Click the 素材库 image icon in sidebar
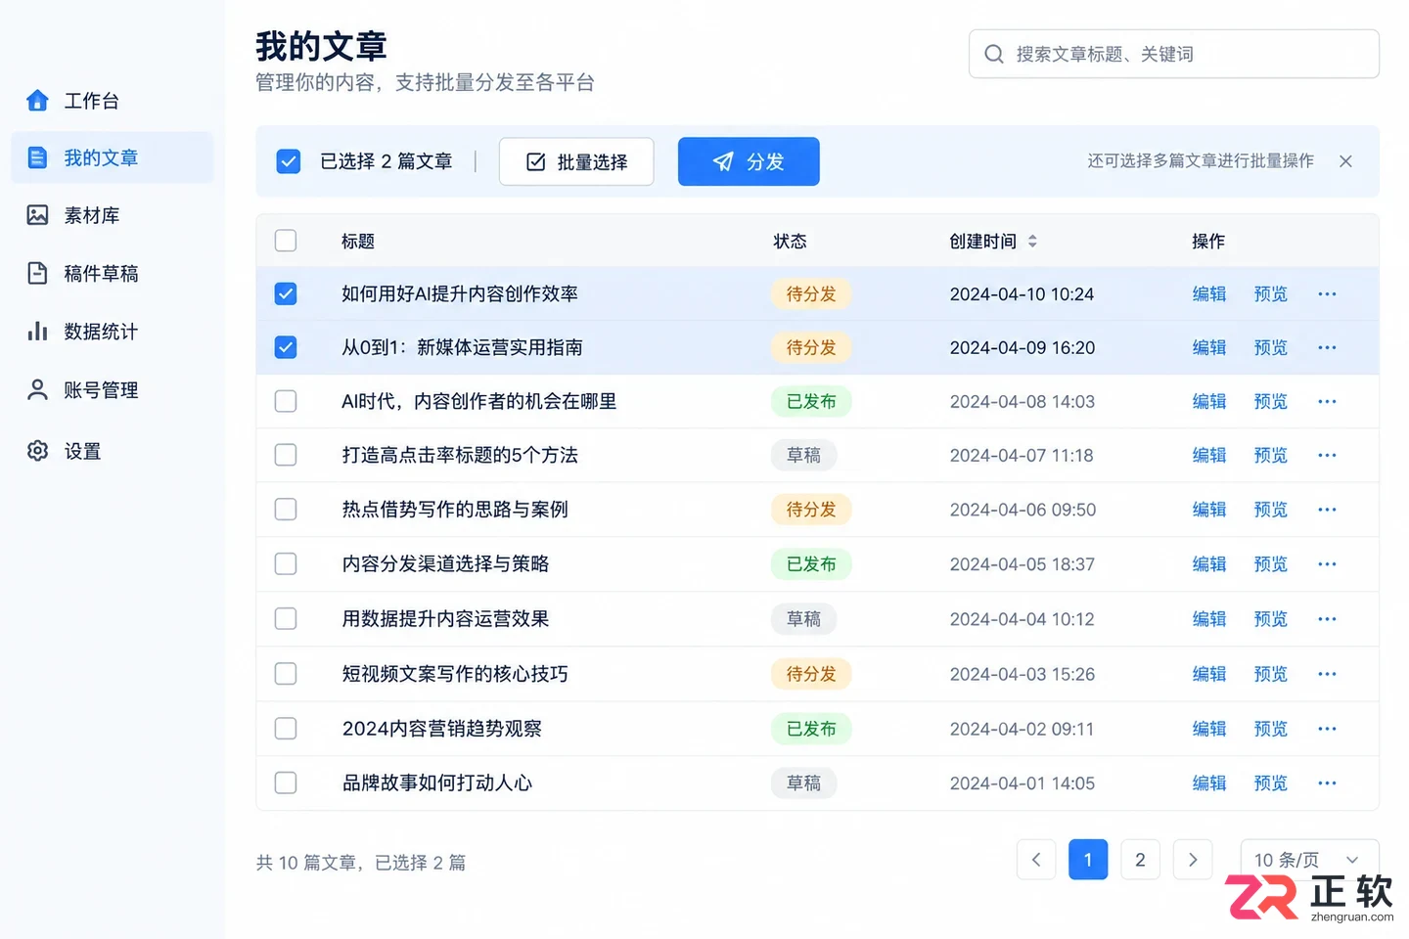Viewport: 1409px width, 939px height. (x=37, y=215)
